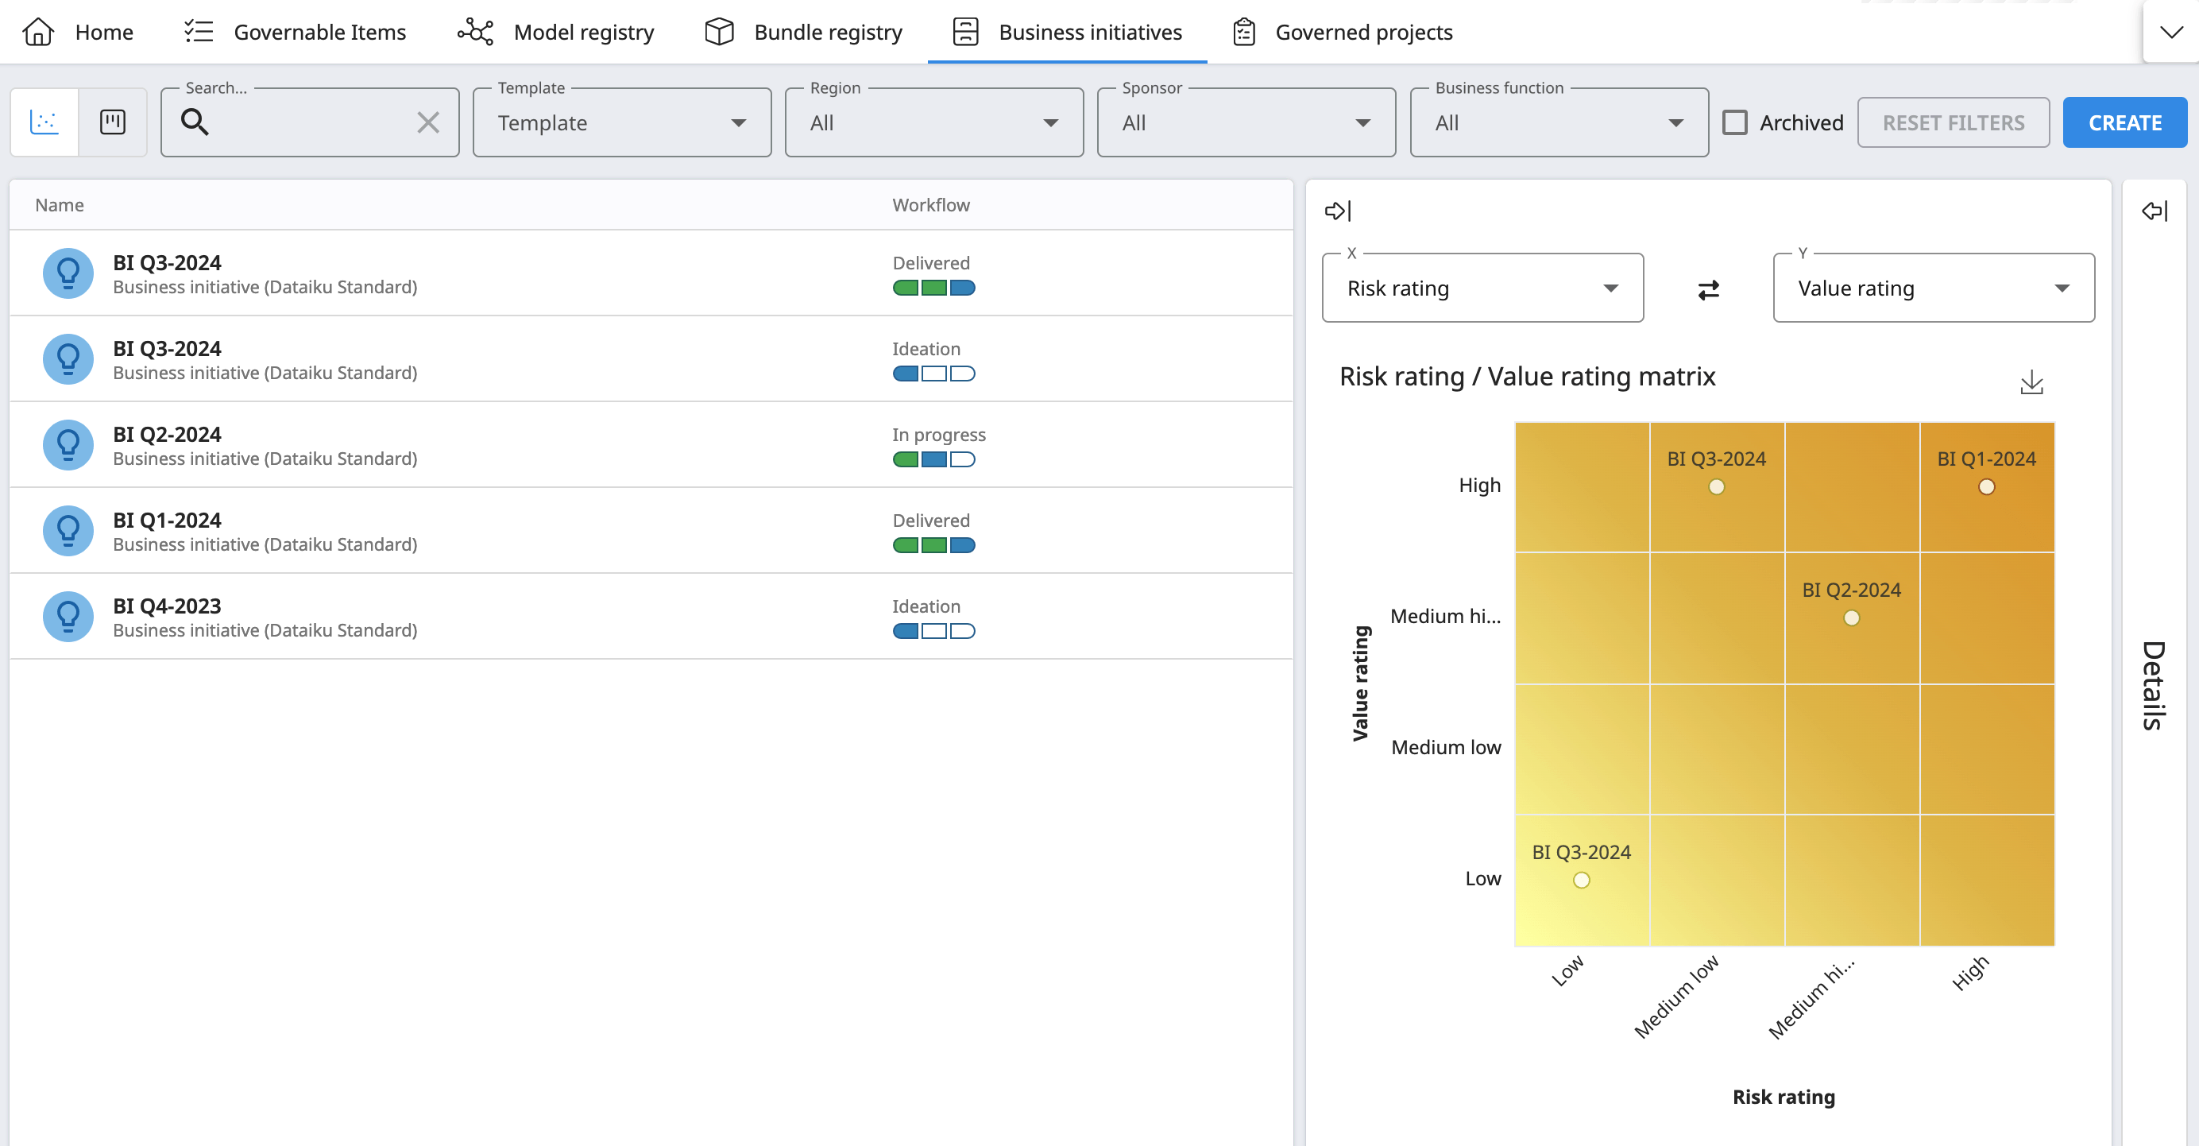Toggle the Archived checkbox
Image resolution: width=2199 pixels, height=1146 pixels.
click(1734, 122)
